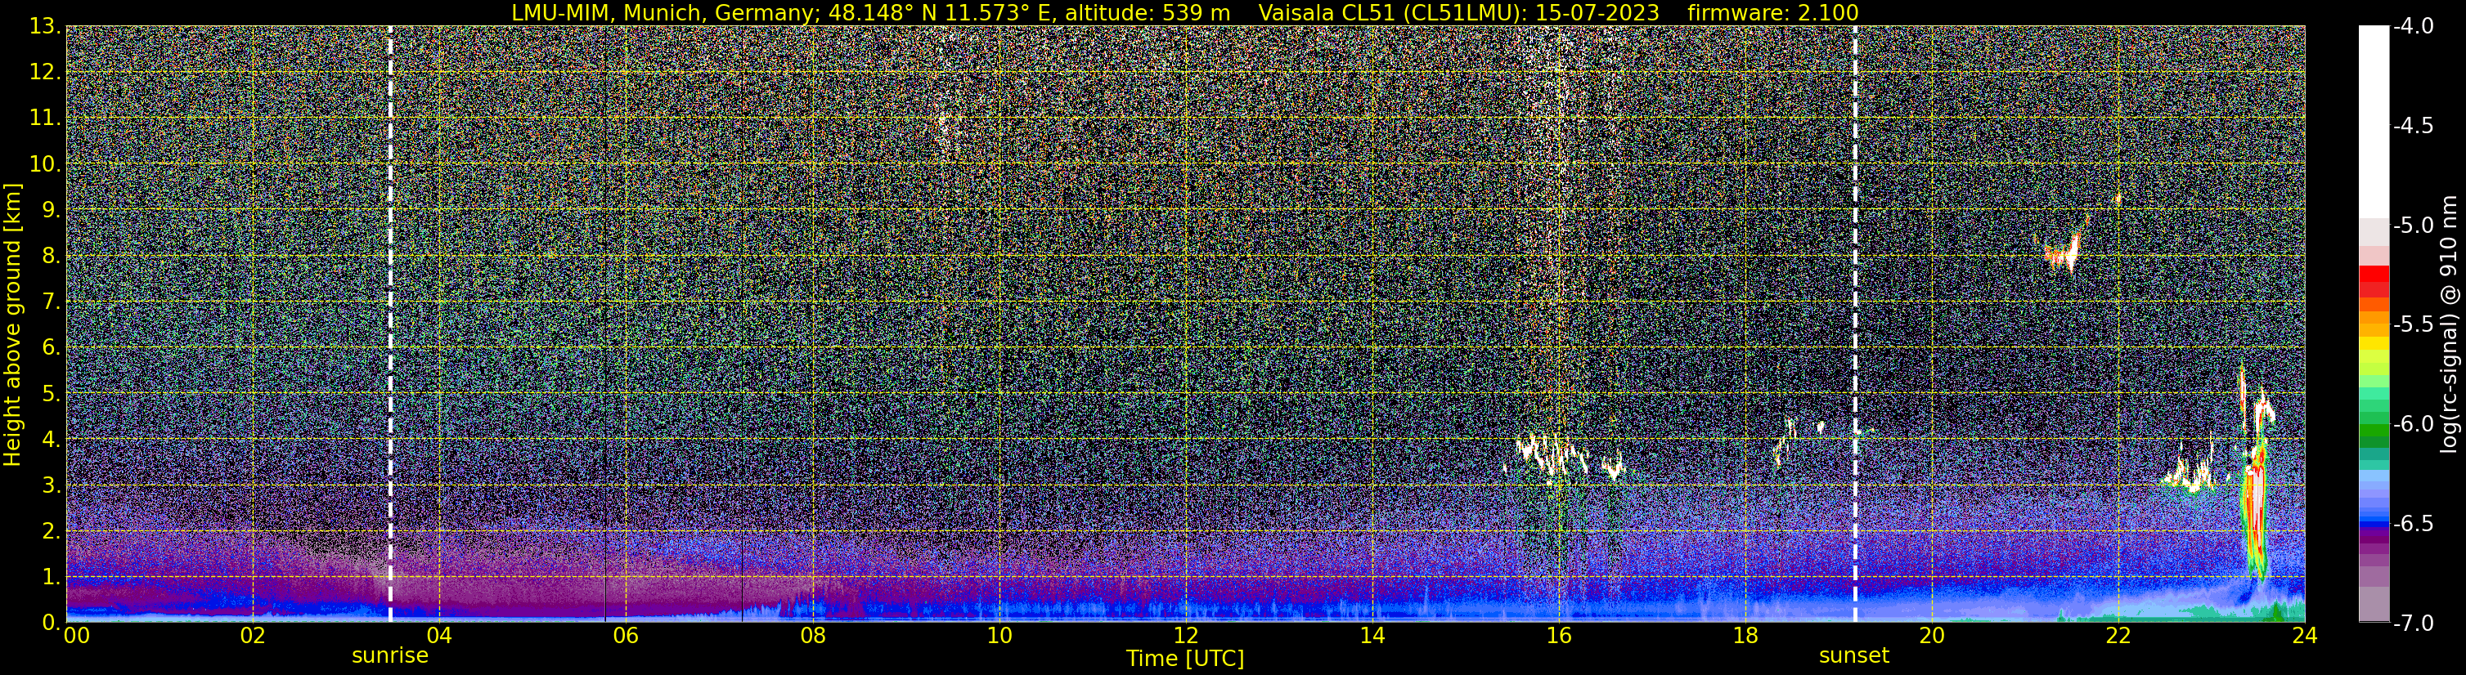Click the "00" tick on the time axis
2466x675 pixels.
point(77,635)
